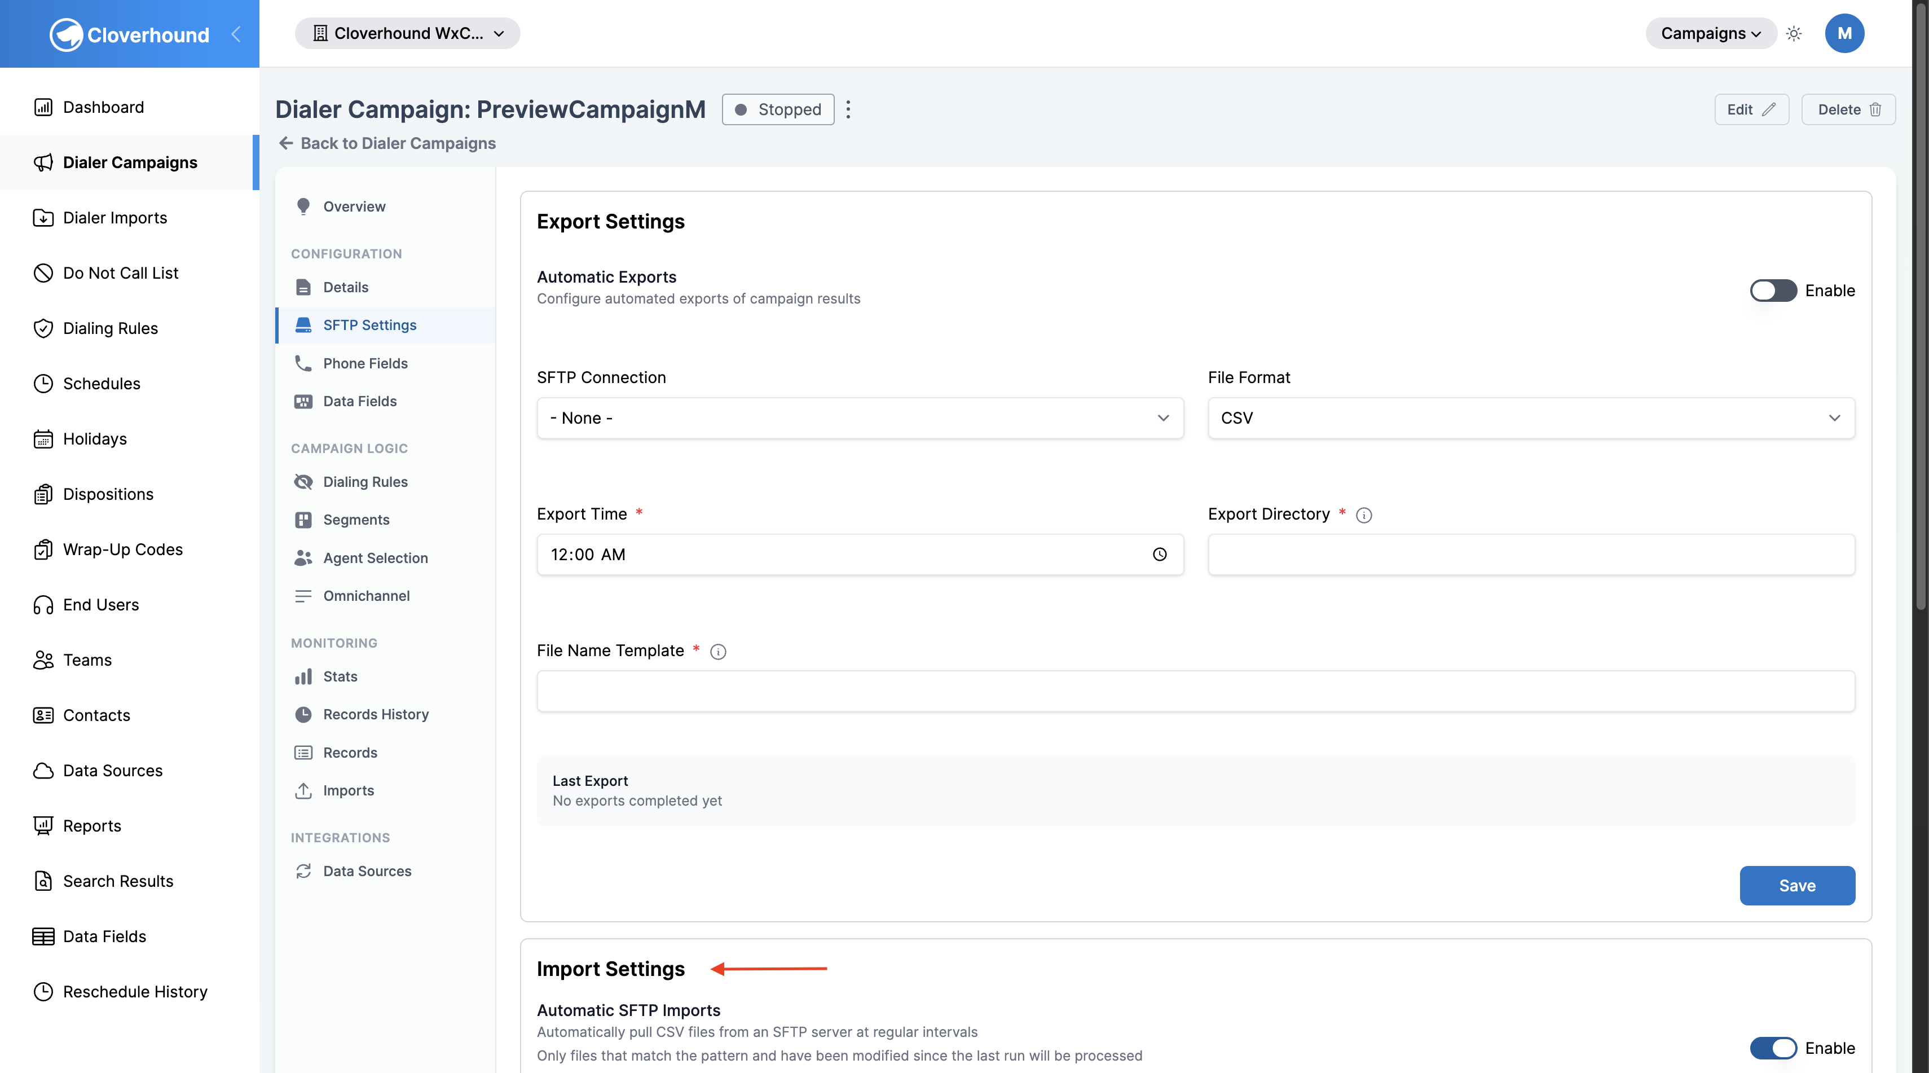This screenshot has height=1073, width=1929.
Task: Open Search Results page
Action: (x=103, y=881)
